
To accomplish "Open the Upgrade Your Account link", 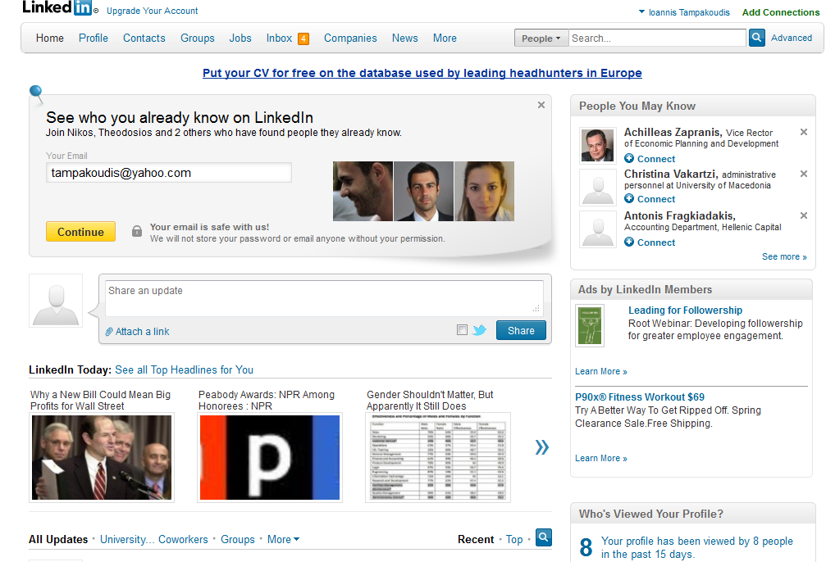I will pyautogui.click(x=153, y=11).
